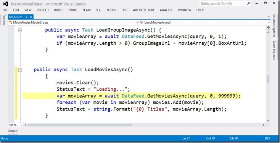
Task: Close the Model.cs document tab
Action: [x=31, y=17]
